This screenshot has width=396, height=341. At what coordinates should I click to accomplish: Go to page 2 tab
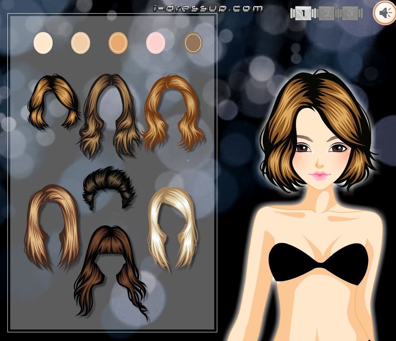pos(326,14)
